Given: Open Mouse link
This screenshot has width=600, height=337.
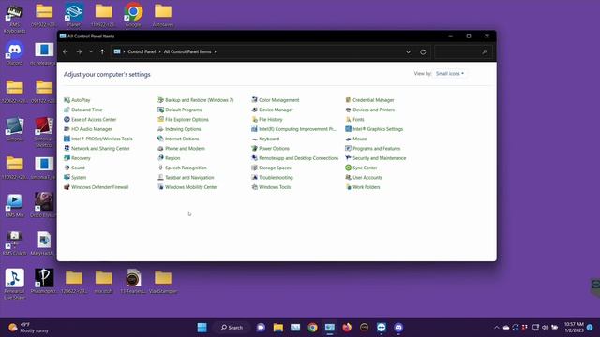Looking at the screenshot, I should tap(360, 139).
